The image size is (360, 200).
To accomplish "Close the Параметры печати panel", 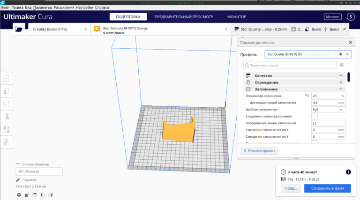I will point(350,43).
